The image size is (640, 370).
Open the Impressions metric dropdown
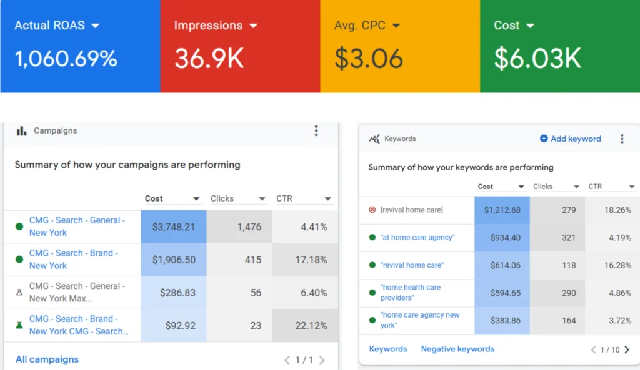(253, 26)
